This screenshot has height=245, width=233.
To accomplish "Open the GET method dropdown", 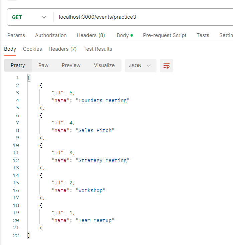I will tap(29, 17).
